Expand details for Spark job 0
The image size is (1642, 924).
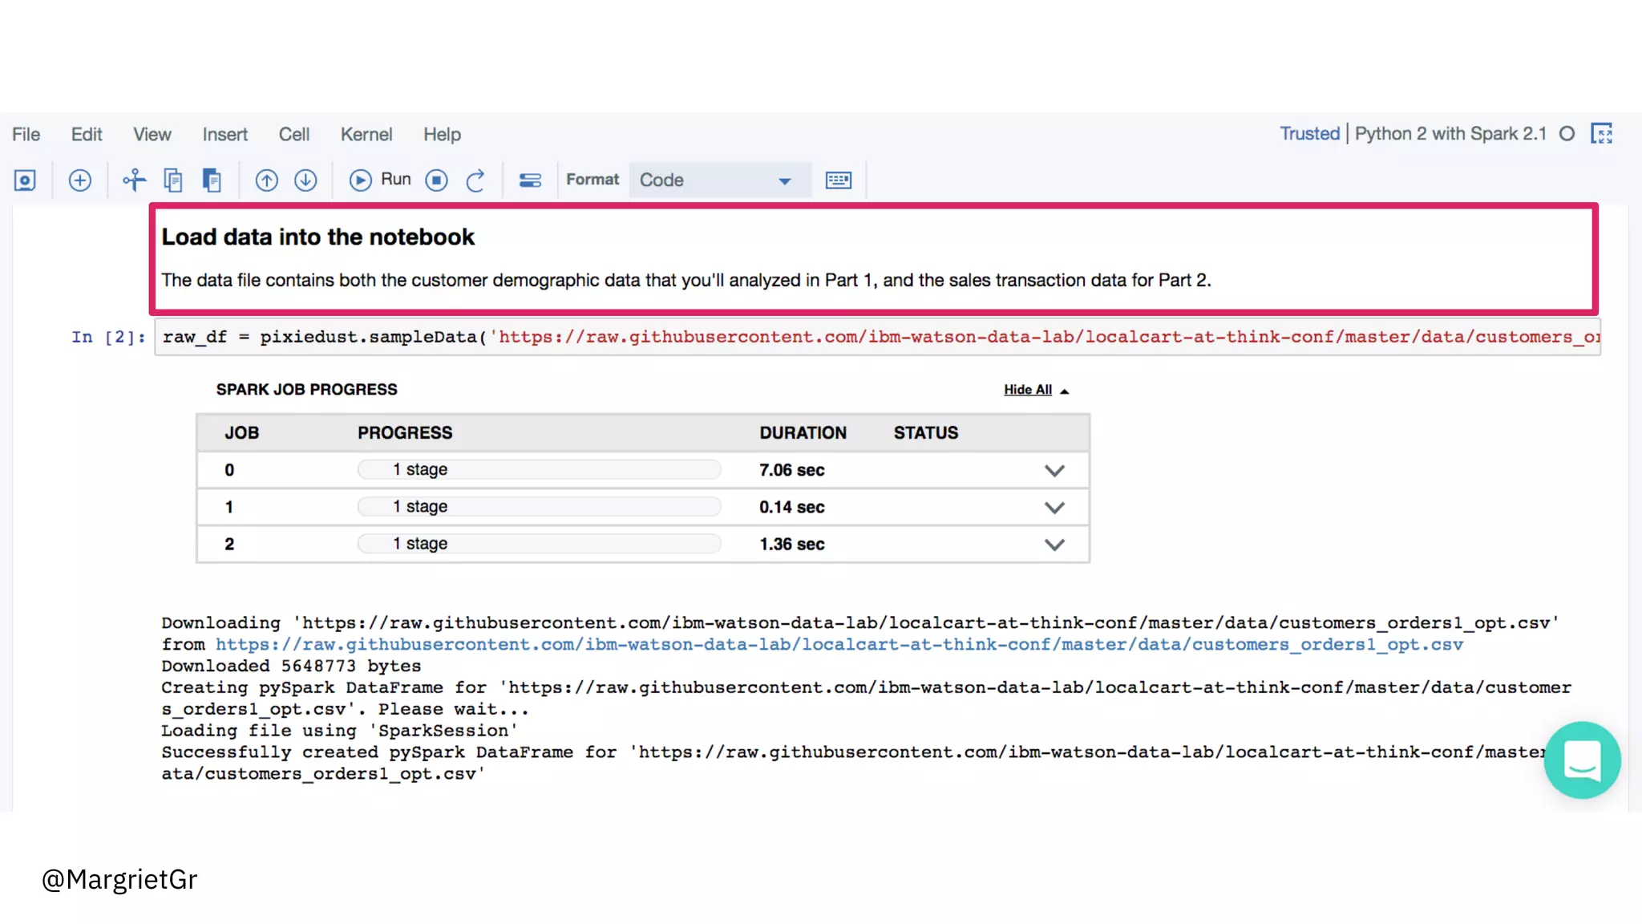pos(1054,471)
